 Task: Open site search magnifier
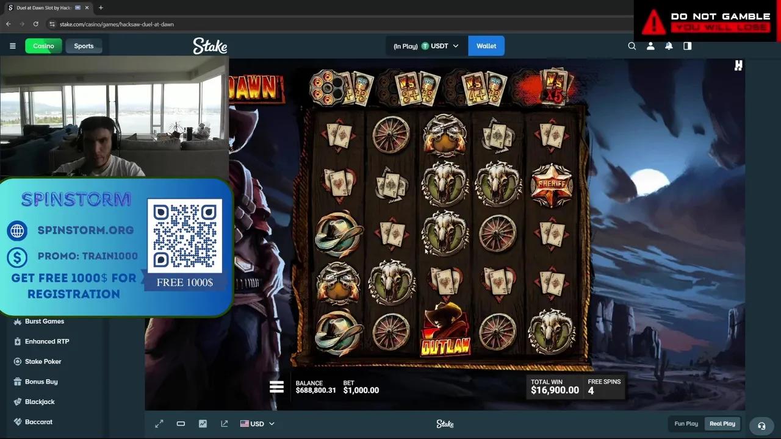[x=632, y=46]
